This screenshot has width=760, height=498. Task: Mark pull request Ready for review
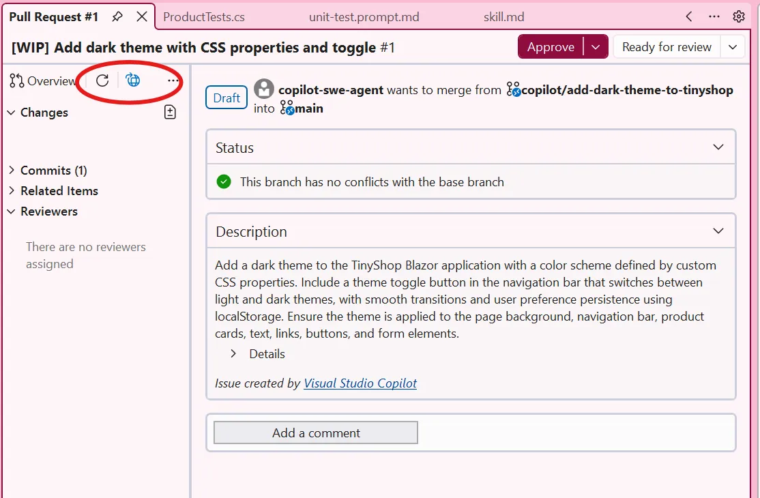tap(667, 47)
